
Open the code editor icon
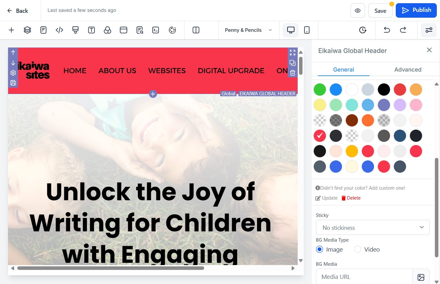pos(59,30)
